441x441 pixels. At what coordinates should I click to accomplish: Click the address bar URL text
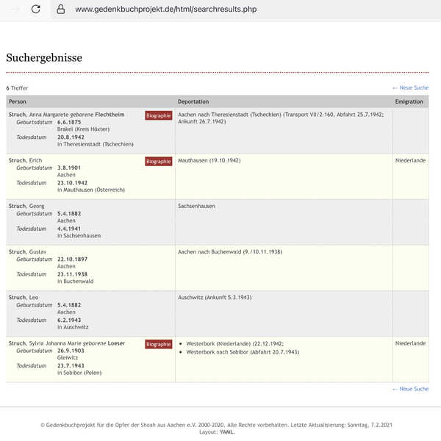coord(165,10)
